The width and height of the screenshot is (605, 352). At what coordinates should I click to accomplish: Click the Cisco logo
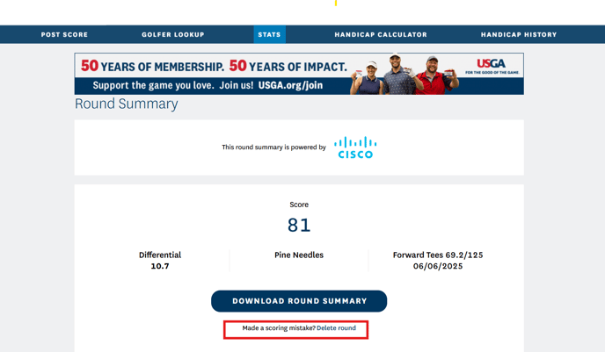pyautogui.click(x=355, y=147)
